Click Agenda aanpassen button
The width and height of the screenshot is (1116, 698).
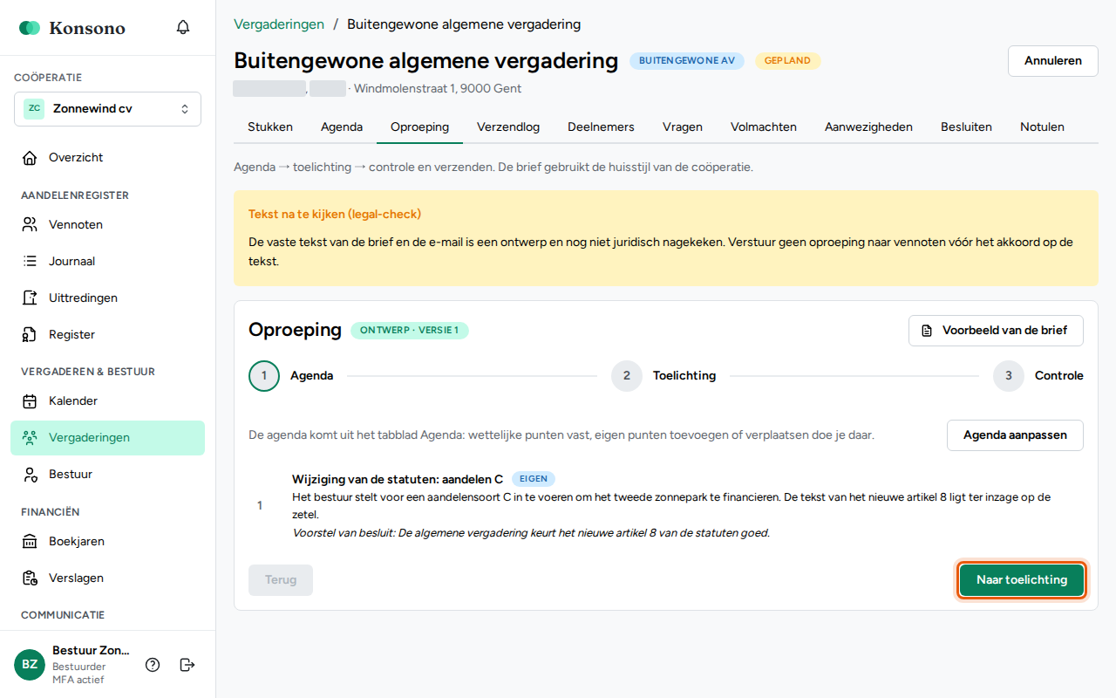[x=1015, y=435]
